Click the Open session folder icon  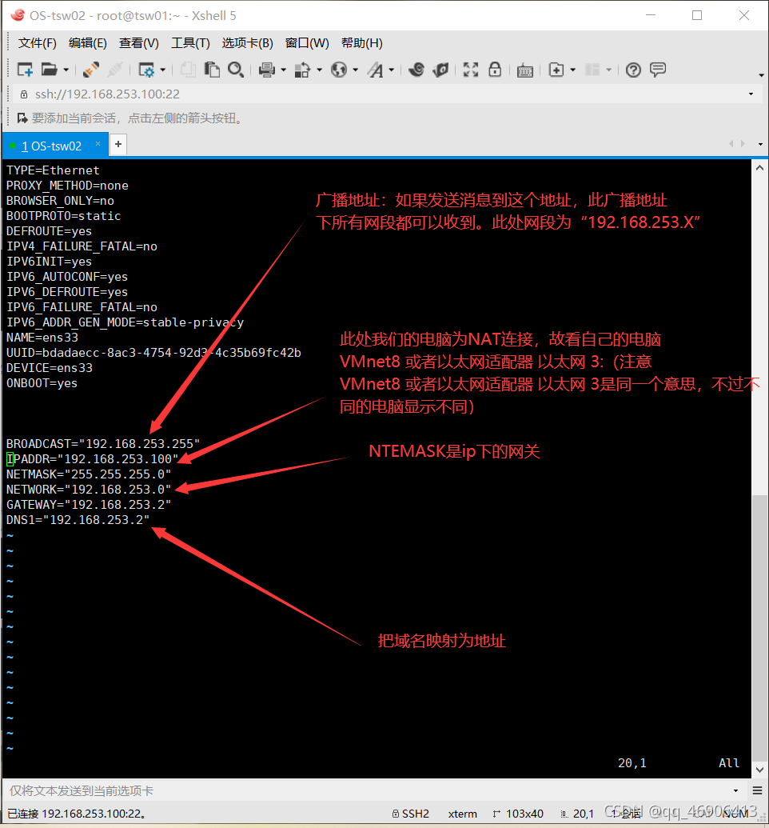pyautogui.click(x=49, y=70)
